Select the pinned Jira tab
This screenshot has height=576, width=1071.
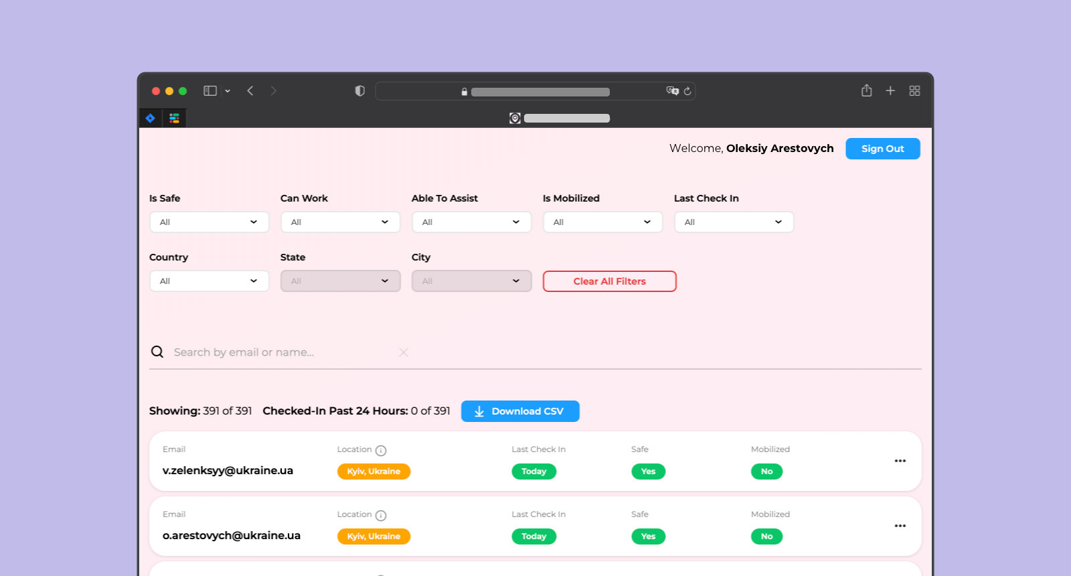(x=151, y=119)
